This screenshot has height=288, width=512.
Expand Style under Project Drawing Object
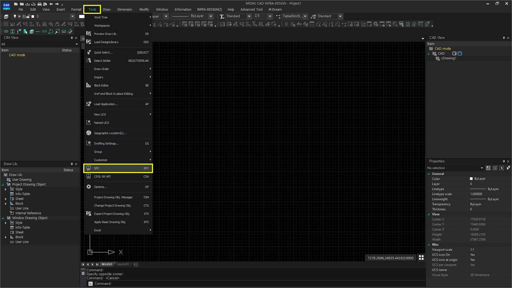pyautogui.click(x=6, y=189)
